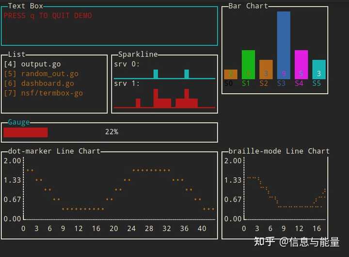Click the 'Sparkline' panel title
Viewport: 349px width, 257px height.
coord(138,54)
